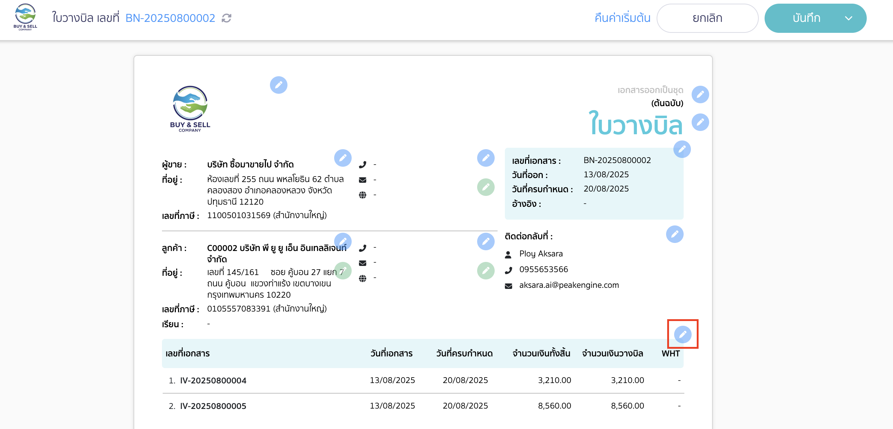Edit the invoice table columns pencil icon

[683, 335]
